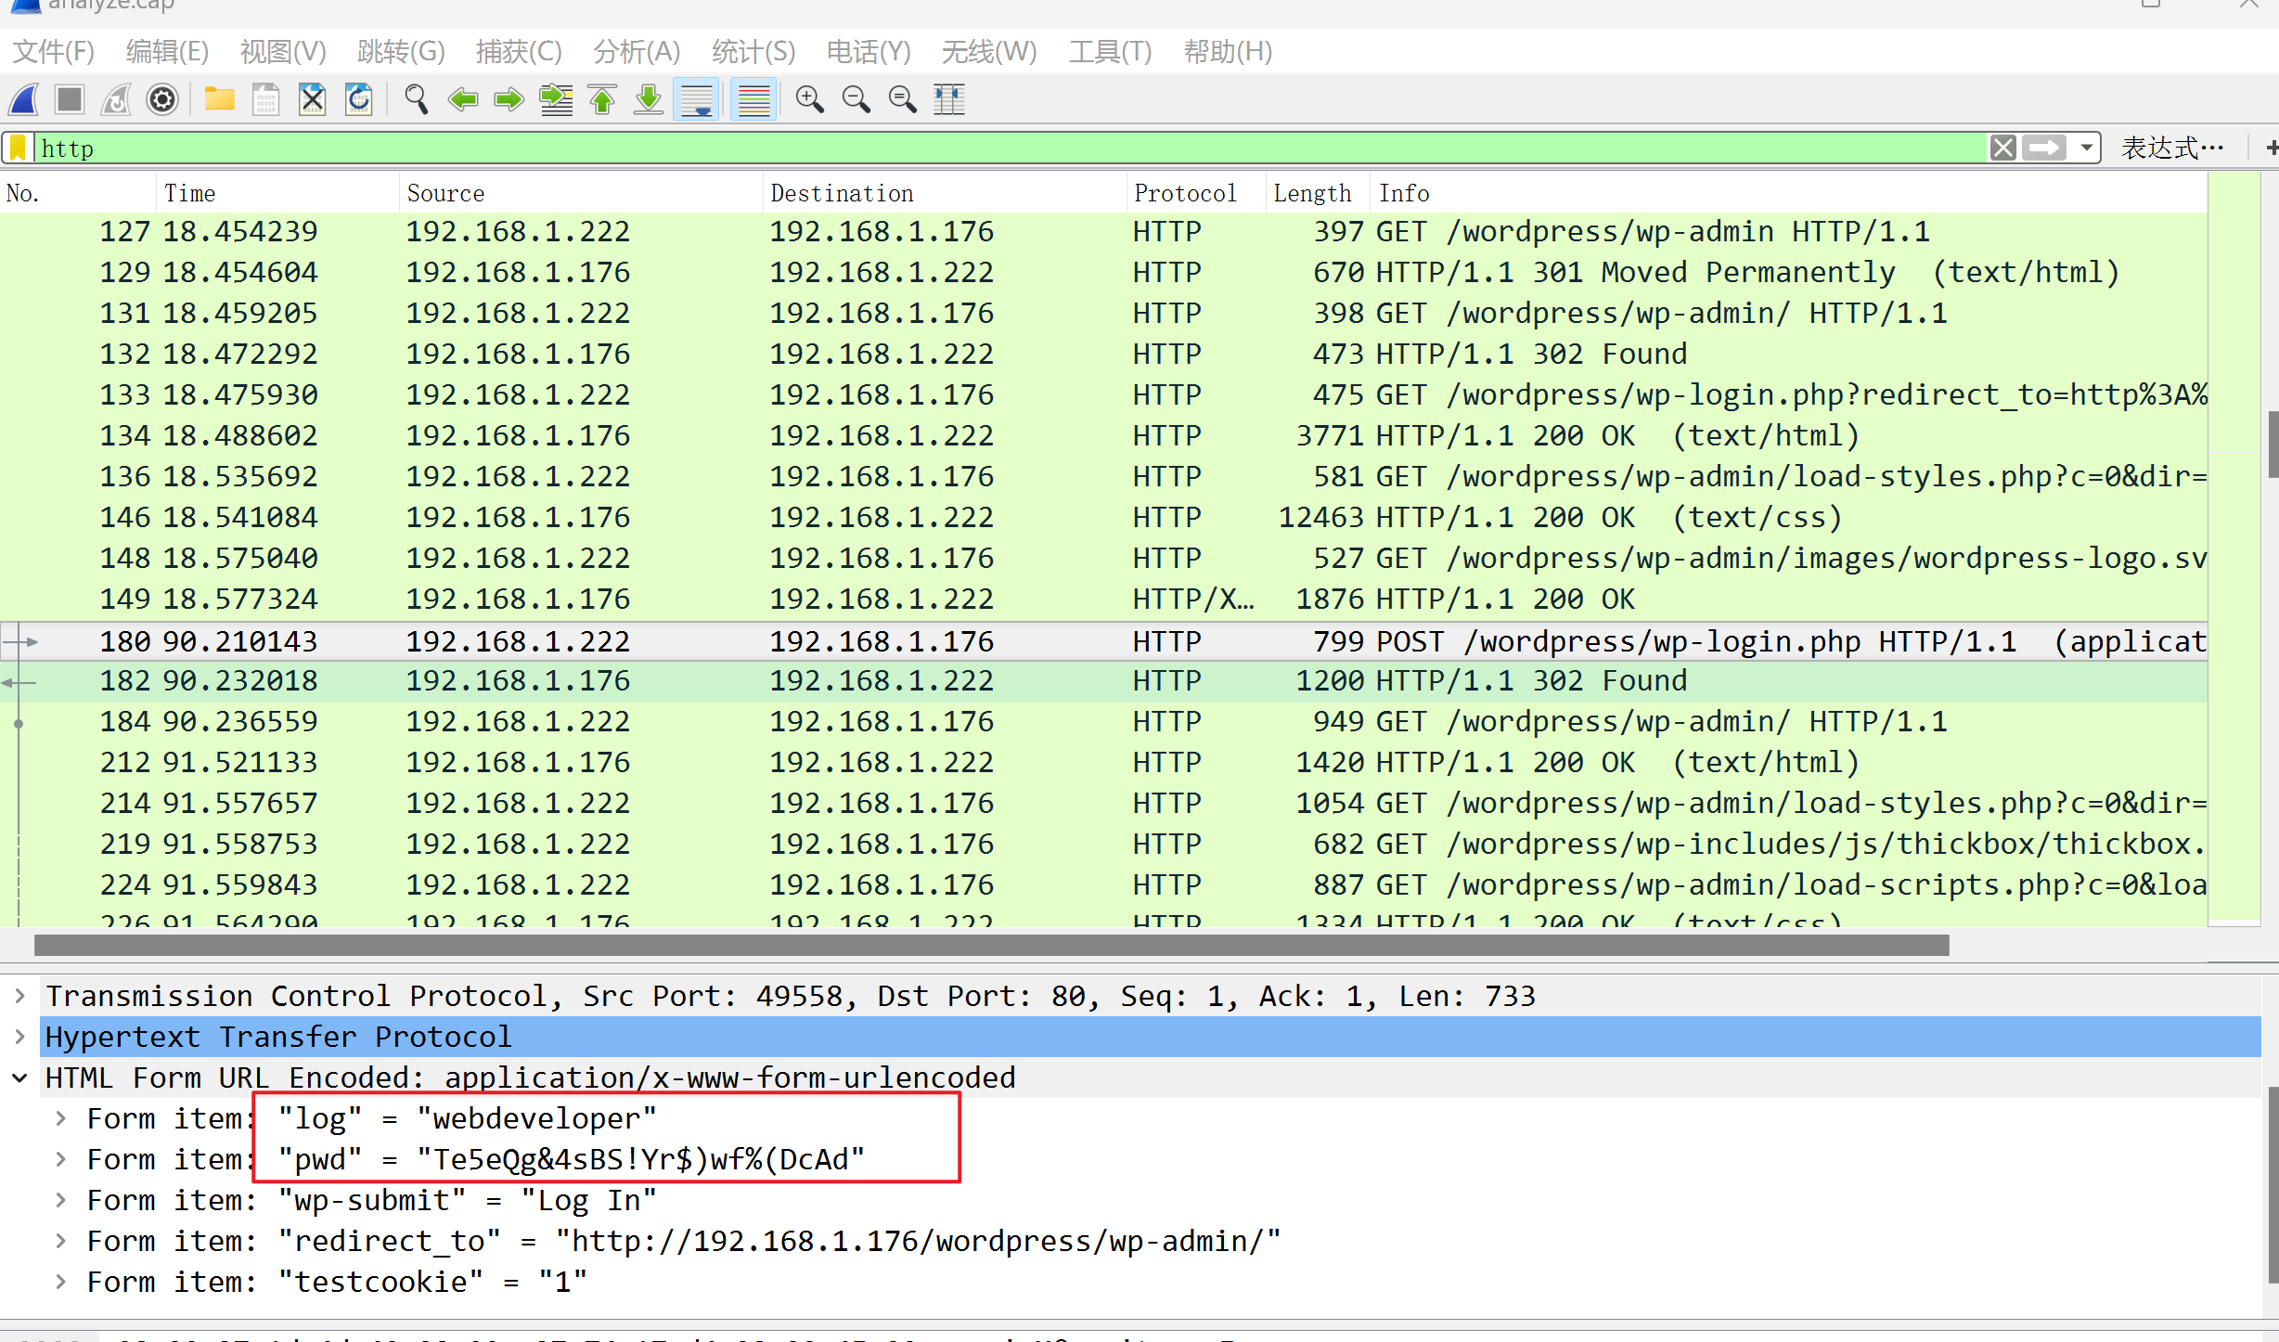The height and width of the screenshot is (1342, 2279).
Task: Click the packet list horizontal scrollbar
Action: tap(991, 945)
